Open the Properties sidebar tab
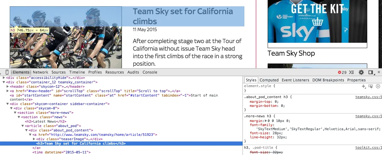Viewport: 382px width, 155px height. coord(357,80)
